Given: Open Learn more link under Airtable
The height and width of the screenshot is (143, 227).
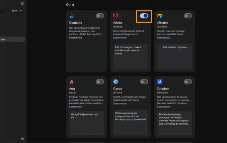Looking at the screenshot, I should [164, 38].
